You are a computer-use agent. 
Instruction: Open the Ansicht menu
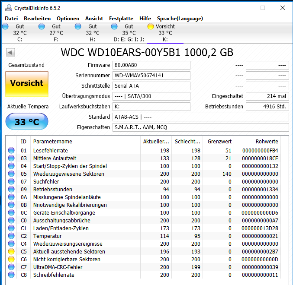94,19
